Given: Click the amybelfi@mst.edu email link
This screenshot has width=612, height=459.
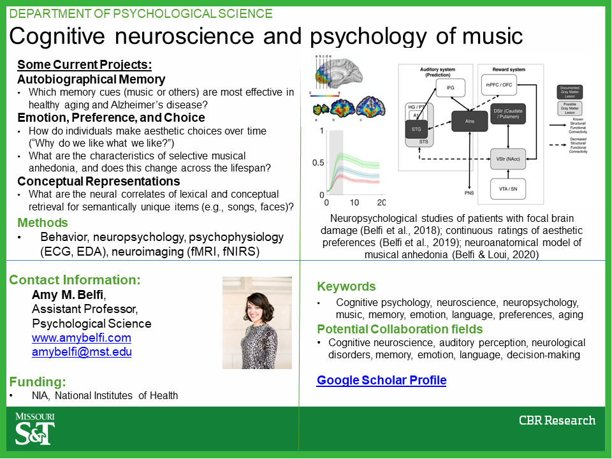Looking at the screenshot, I should click(x=82, y=351).
